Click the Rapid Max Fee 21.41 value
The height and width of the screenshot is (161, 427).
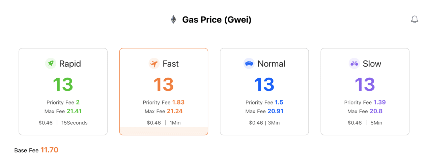pyautogui.click(x=74, y=111)
